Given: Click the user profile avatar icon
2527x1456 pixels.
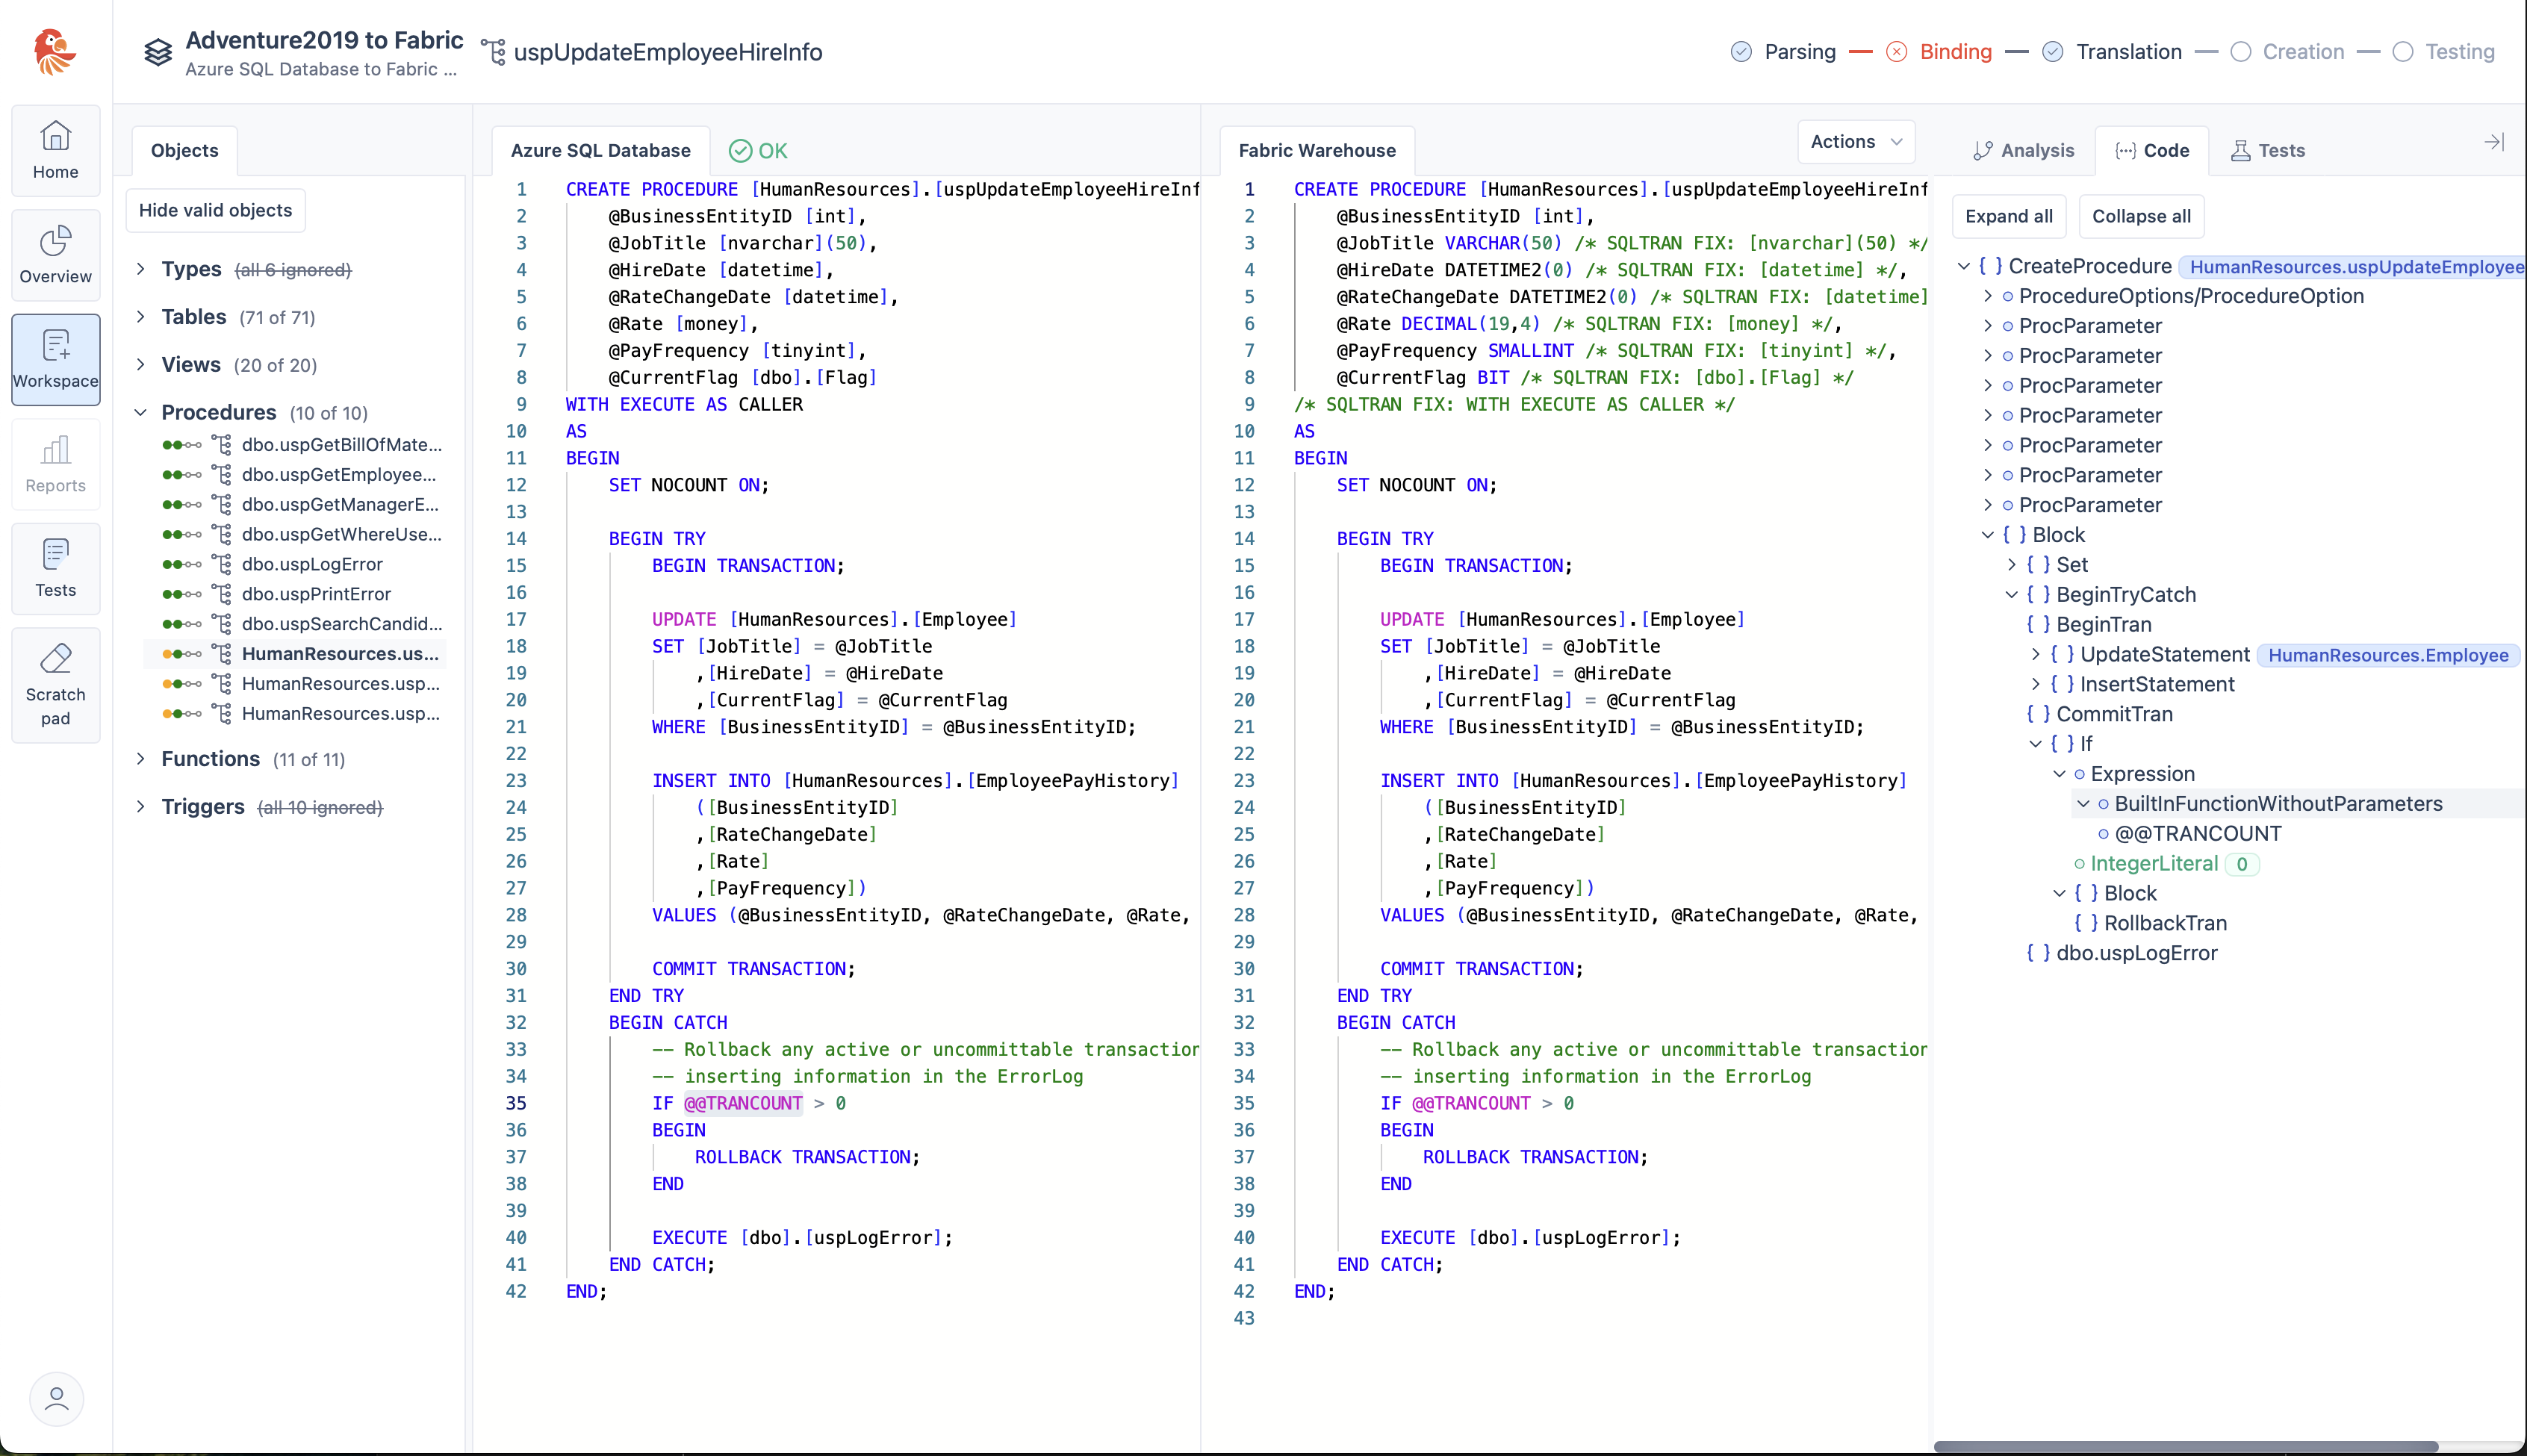Looking at the screenshot, I should [x=56, y=1398].
